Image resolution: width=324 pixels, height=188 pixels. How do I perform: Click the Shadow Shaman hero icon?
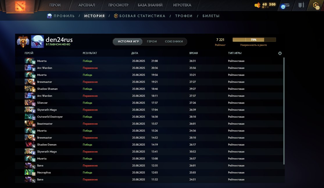(30, 89)
